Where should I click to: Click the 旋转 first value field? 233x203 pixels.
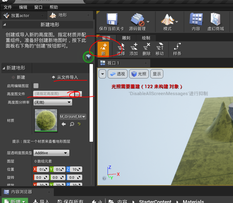coord(41,177)
